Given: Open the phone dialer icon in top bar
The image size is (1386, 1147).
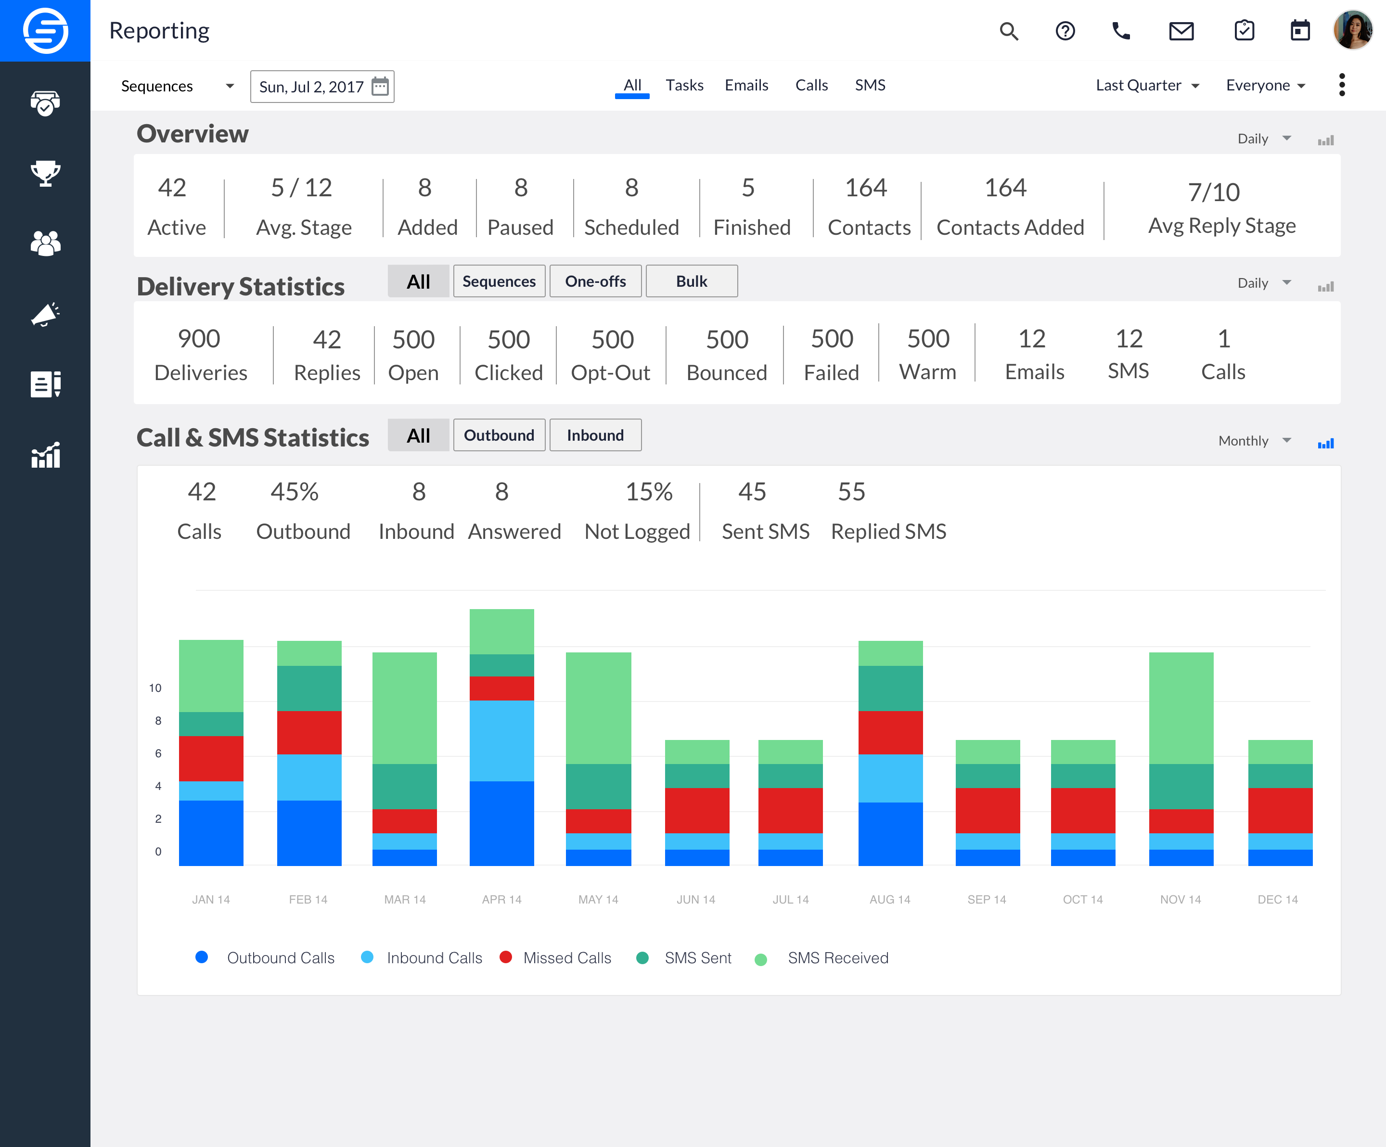Looking at the screenshot, I should click(x=1122, y=31).
